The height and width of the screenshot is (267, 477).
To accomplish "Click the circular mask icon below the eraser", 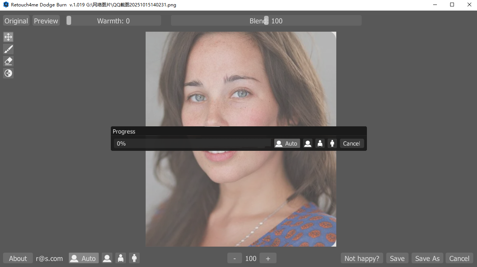I will [8, 73].
